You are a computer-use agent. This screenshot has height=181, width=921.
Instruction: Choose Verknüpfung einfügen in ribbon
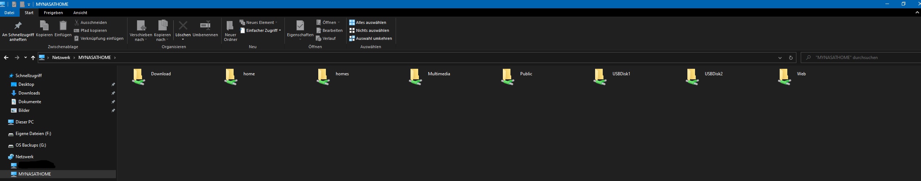coord(99,38)
